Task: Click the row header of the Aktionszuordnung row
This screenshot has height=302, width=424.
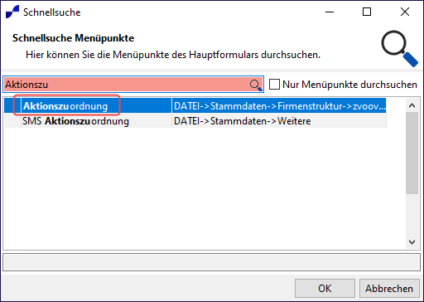Action: [12, 106]
